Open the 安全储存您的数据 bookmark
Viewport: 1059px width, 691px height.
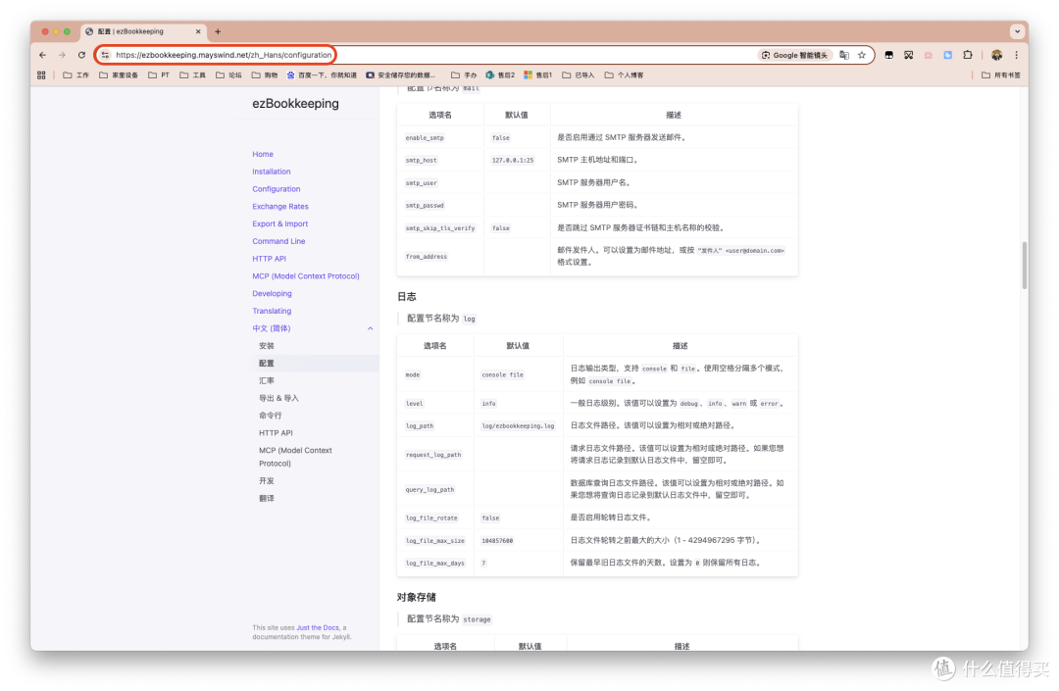pos(400,75)
